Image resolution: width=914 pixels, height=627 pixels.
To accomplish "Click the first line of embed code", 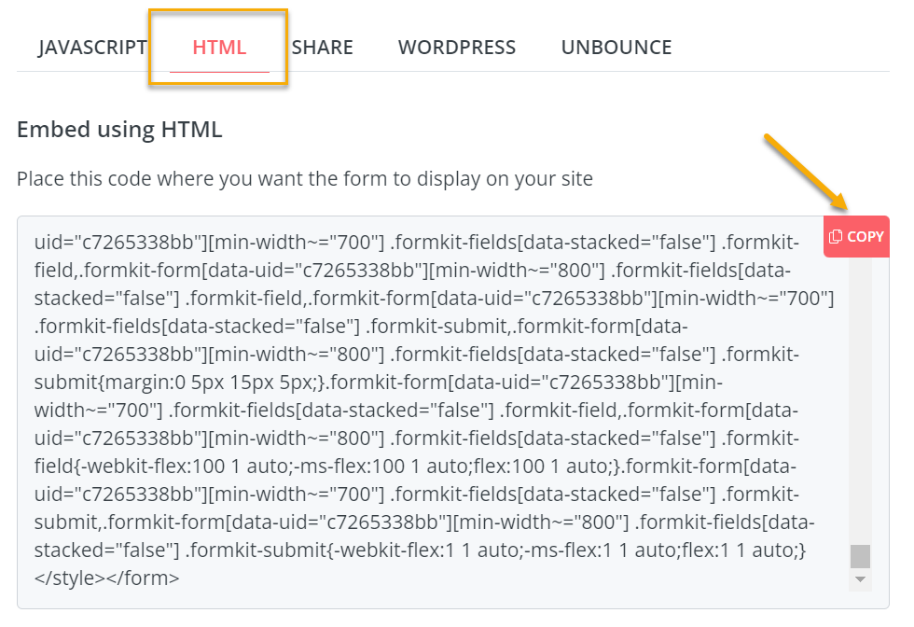I will [x=416, y=244].
